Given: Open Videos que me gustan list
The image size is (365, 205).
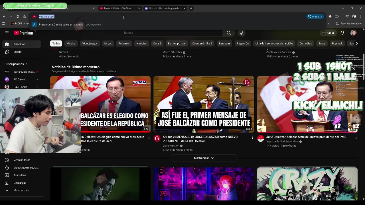Looking at the screenshot, I should pyautogui.click(x=22, y=168).
